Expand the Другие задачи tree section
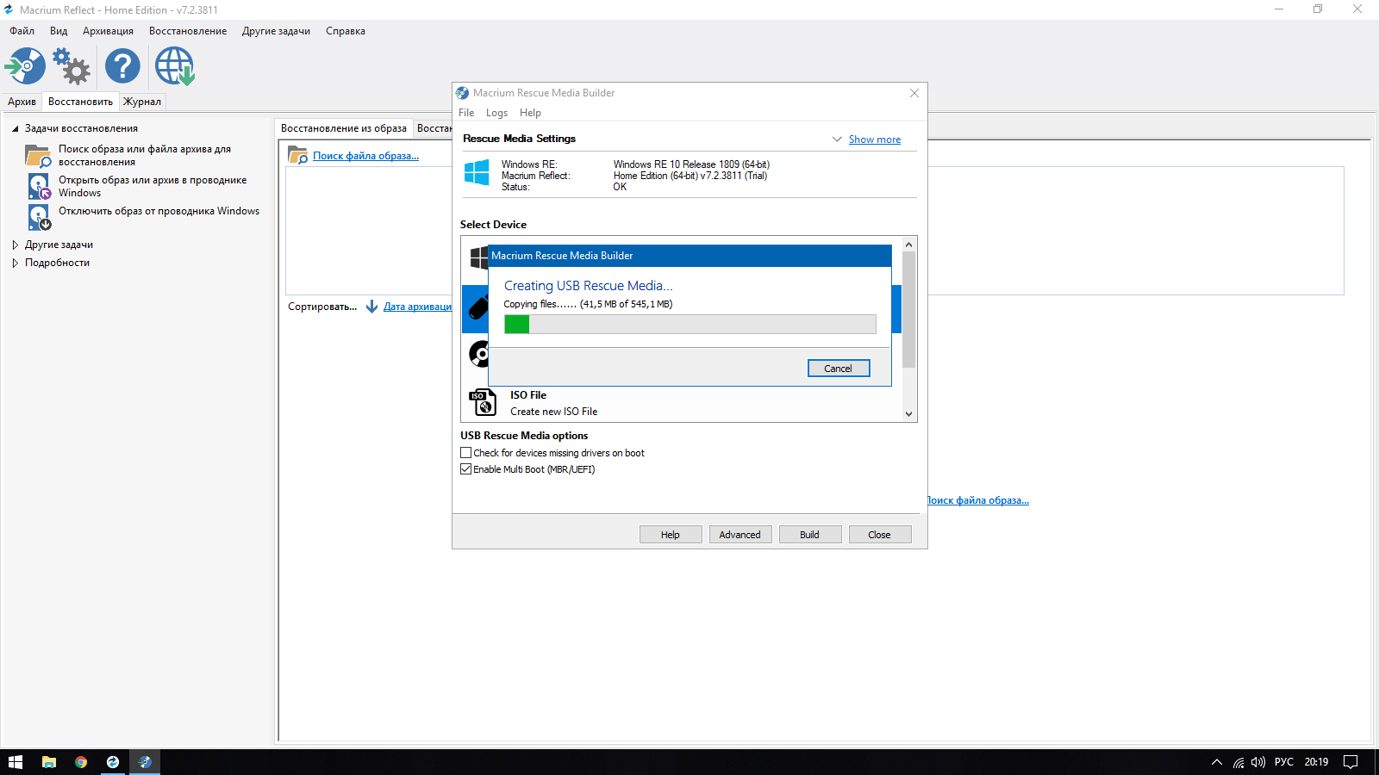This screenshot has height=775, width=1379. [x=16, y=245]
